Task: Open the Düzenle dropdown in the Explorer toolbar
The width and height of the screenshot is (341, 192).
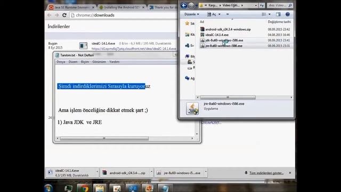Action: click(192, 14)
